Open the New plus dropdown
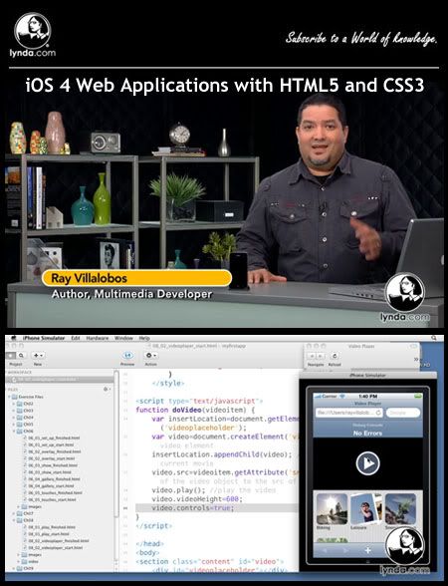Screen dimensions: 448x586 coord(38,355)
